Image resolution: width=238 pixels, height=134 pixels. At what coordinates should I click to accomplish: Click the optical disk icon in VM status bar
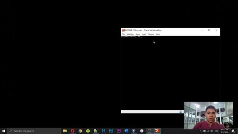(x=181, y=112)
